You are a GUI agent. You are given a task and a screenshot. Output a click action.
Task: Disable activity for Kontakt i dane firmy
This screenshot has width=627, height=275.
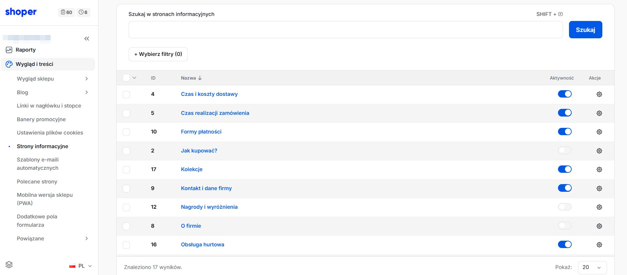[565, 188]
